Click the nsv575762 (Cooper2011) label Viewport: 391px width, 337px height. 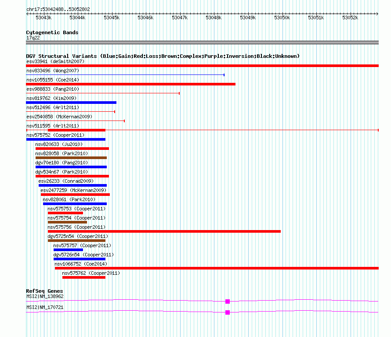pyautogui.click(x=91, y=273)
